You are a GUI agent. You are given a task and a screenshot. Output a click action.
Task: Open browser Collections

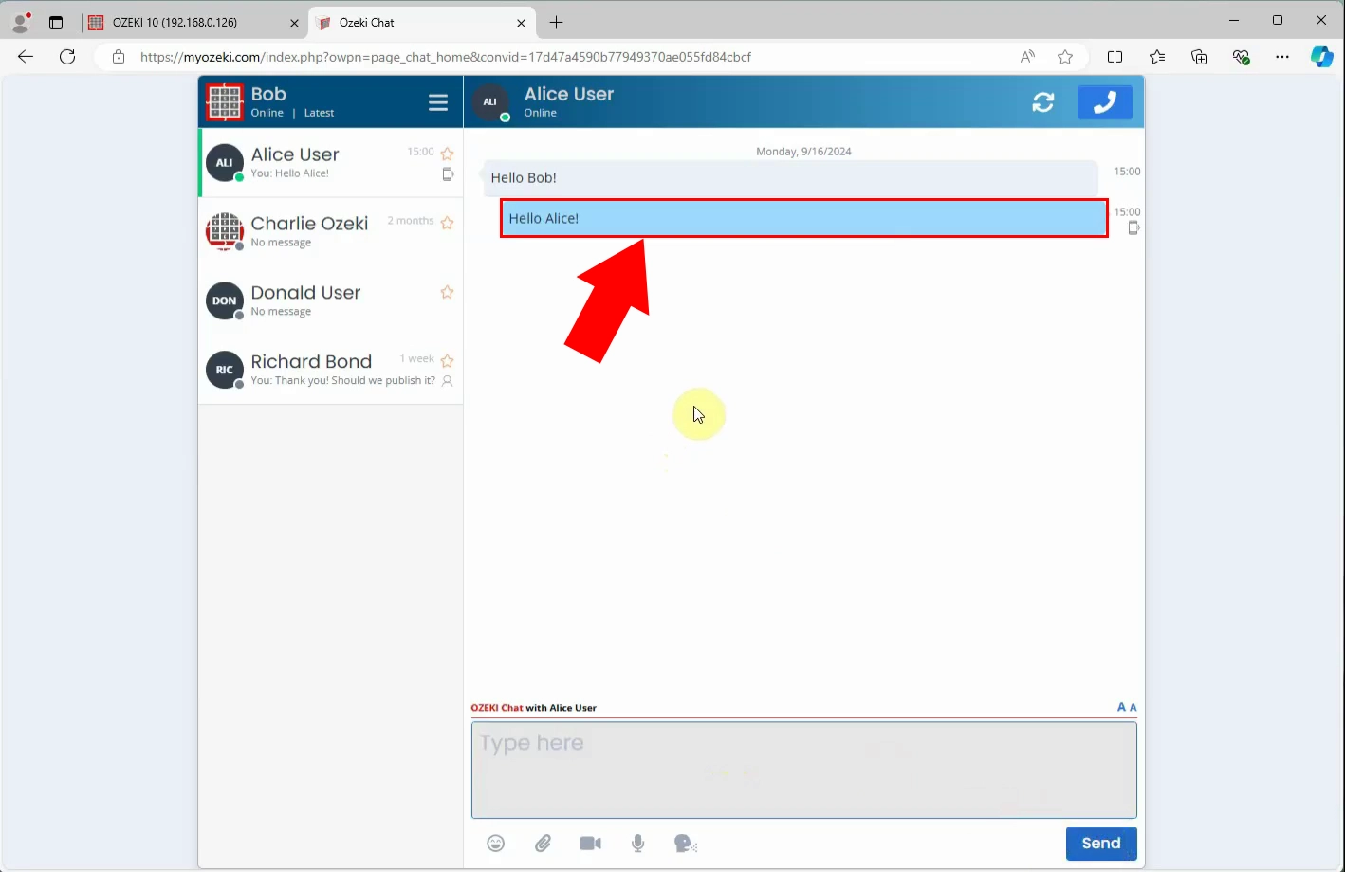point(1199,57)
